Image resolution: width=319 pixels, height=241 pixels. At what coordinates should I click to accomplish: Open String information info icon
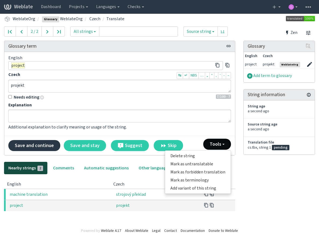tap(309, 95)
